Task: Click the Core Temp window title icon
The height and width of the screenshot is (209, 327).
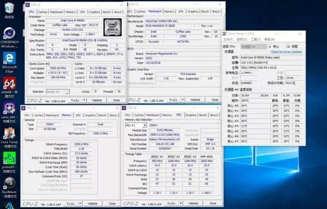Action: coord(224,34)
